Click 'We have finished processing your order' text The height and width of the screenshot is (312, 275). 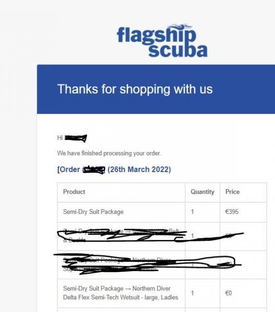tap(109, 153)
